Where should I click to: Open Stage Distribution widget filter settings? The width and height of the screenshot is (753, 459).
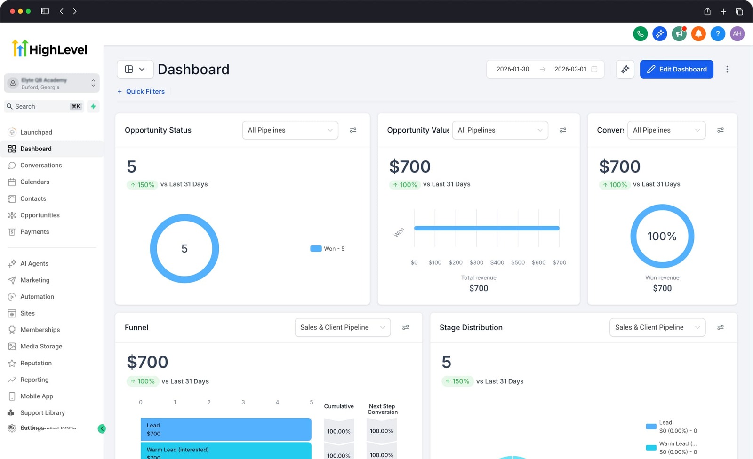tap(720, 327)
